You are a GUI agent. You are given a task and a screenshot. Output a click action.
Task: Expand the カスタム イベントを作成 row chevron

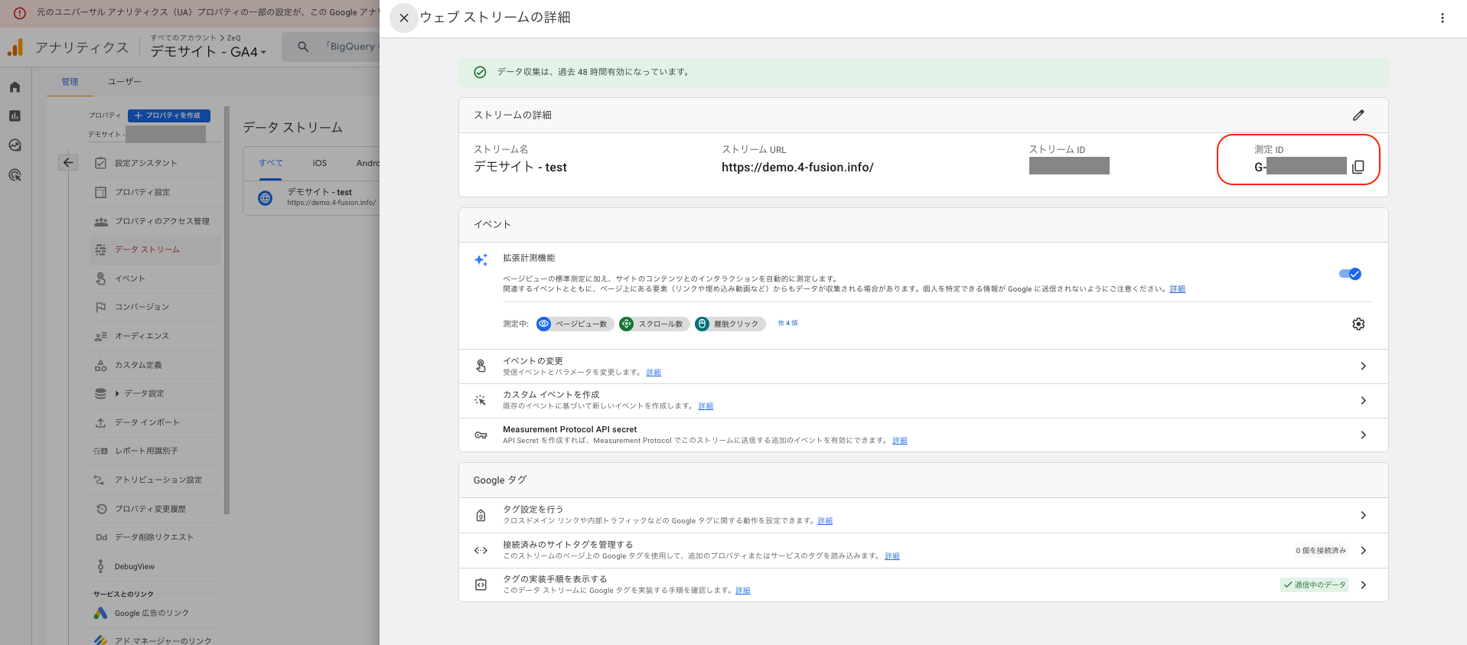click(1363, 400)
